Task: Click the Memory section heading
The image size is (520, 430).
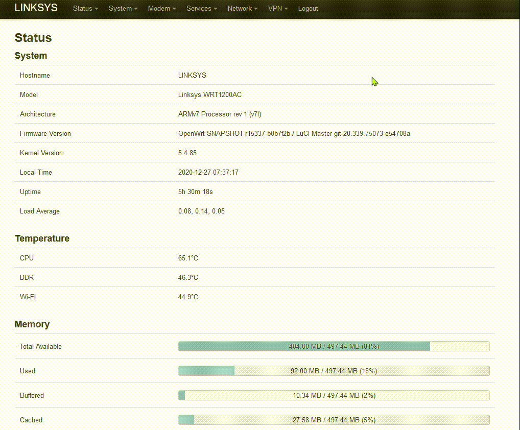Action: point(32,324)
